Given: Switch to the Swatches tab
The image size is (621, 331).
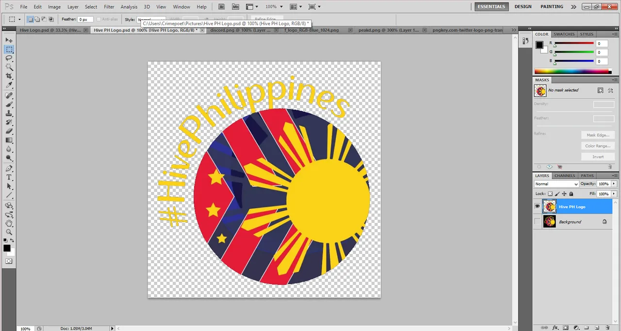Looking at the screenshot, I should (x=564, y=34).
